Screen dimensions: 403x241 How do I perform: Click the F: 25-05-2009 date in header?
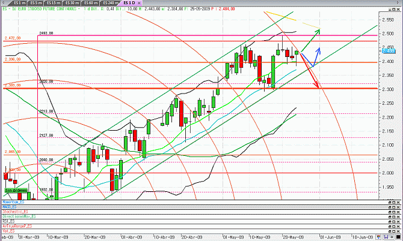point(197,9)
